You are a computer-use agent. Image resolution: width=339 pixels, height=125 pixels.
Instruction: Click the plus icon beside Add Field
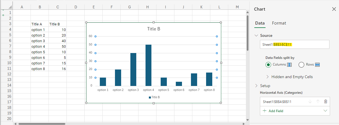(x=264, y=111)
